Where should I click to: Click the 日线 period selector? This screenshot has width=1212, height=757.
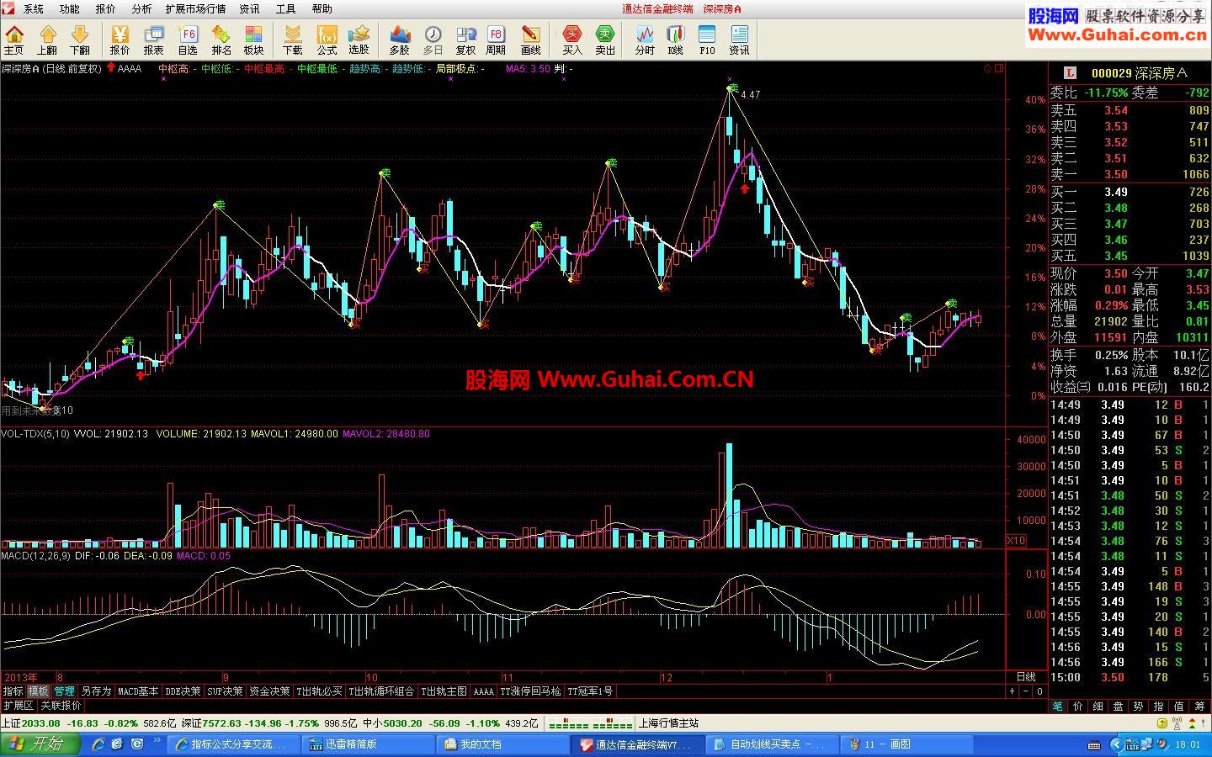pos(1026,677)
